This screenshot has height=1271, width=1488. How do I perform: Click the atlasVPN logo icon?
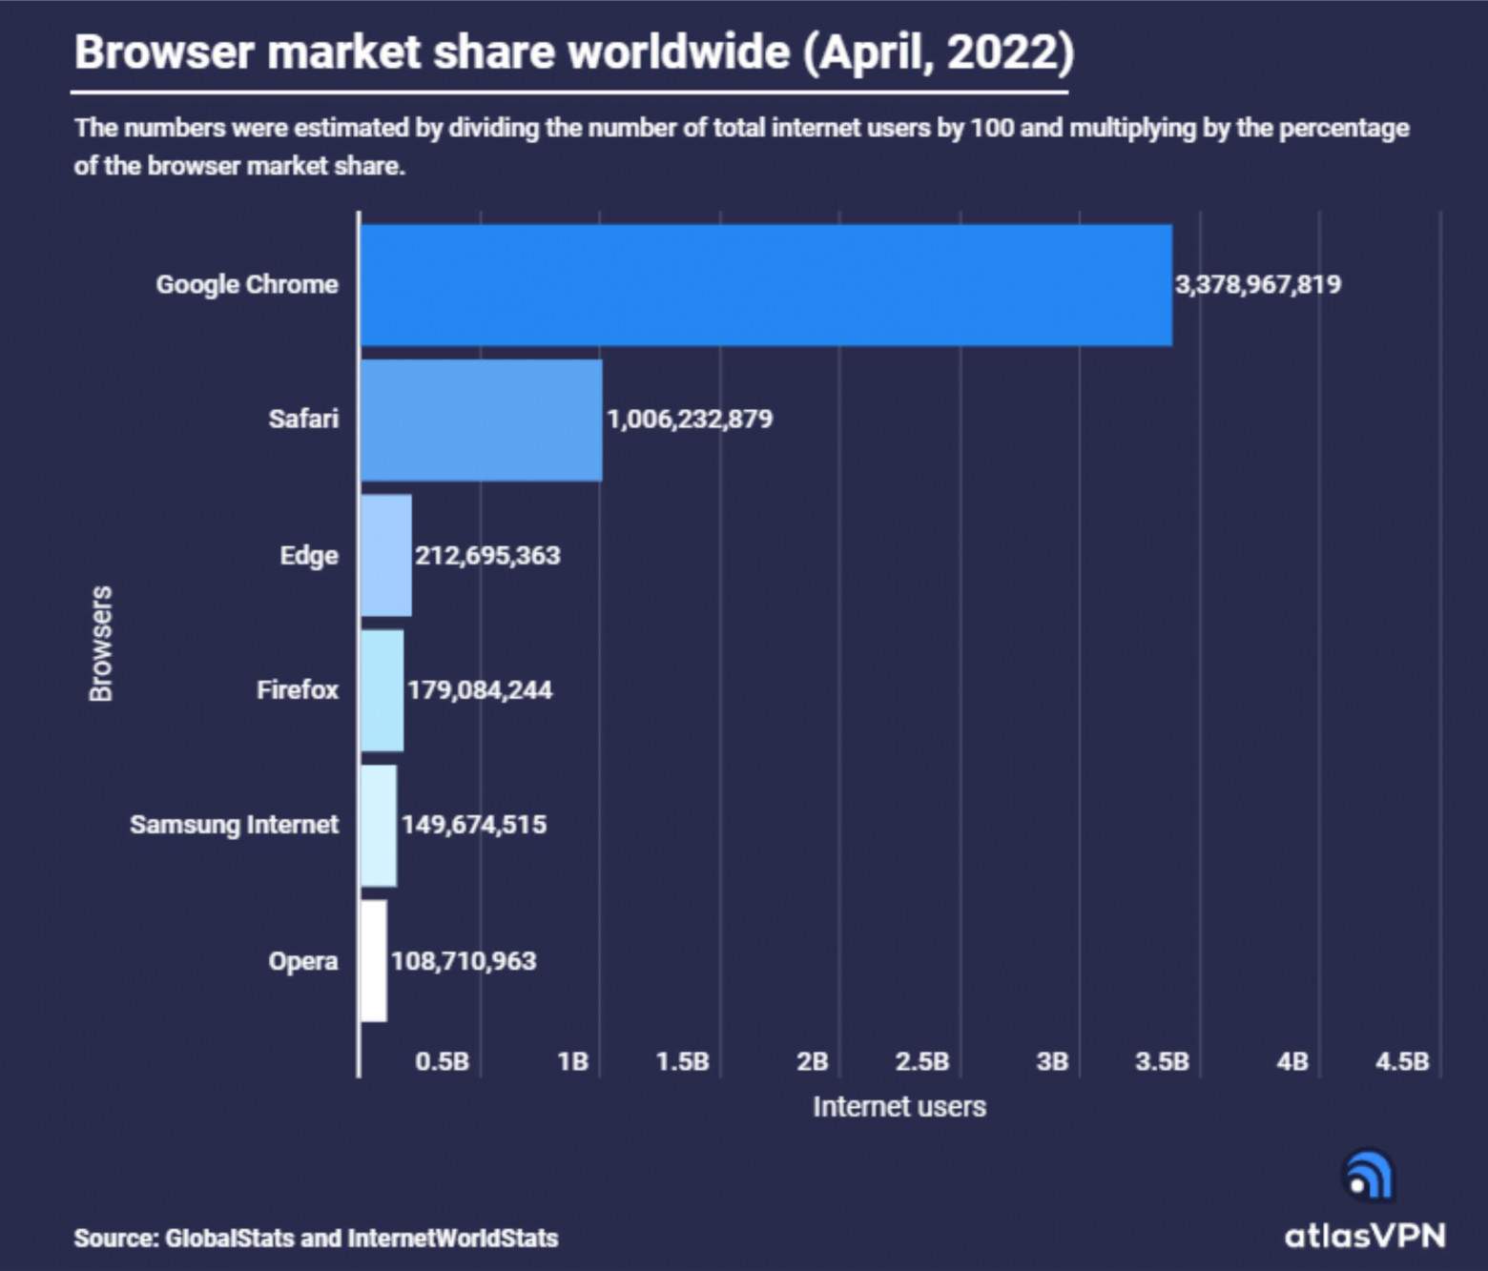click(1368, 1176)
